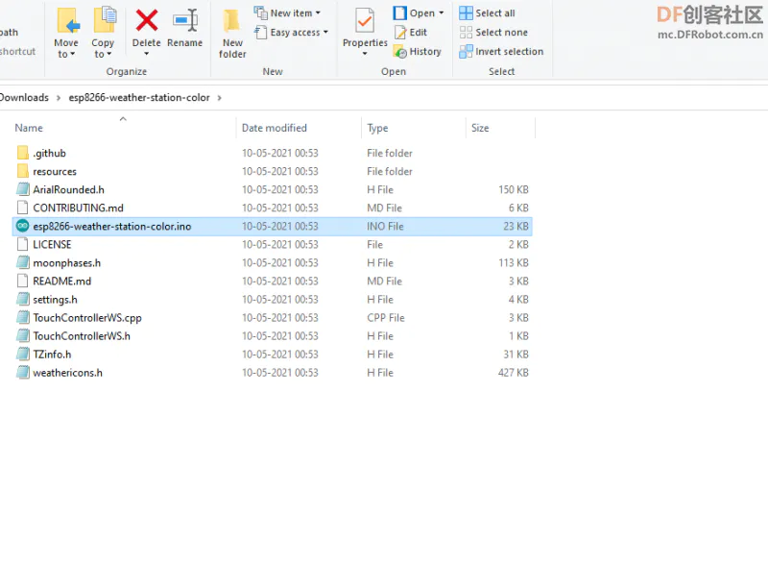Click Select all in ribbon

[488, 13]
